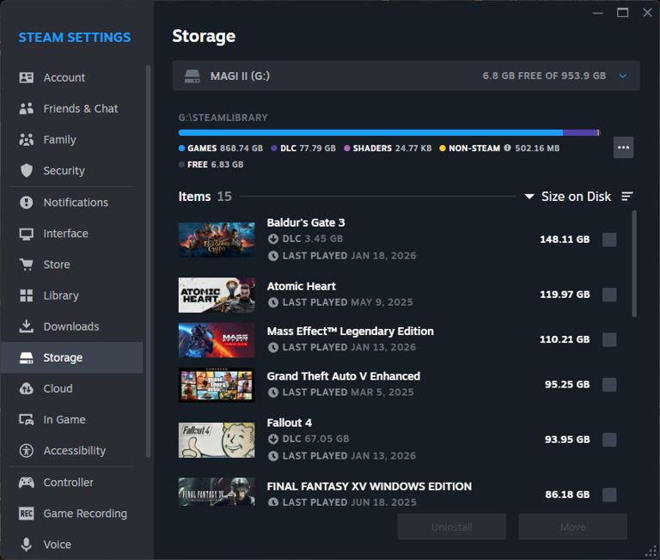Click the Mass Effect cover thumbnail
Image resolution: width=660 pixels, height=560 pixels.
pyautogui.click(x=217, y=340)
